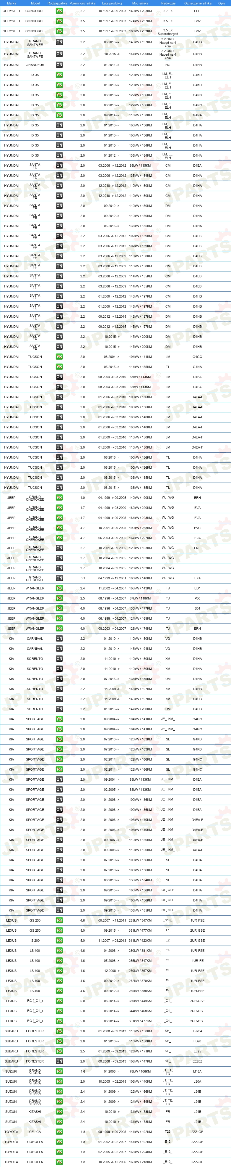Select the 'M16A' engine code cell
The image size is (231, 1167).
pos(197,1071)
